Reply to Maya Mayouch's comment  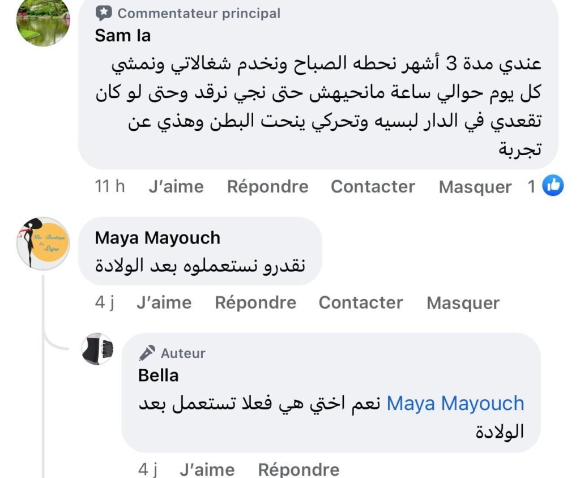(x=255, y=302)
